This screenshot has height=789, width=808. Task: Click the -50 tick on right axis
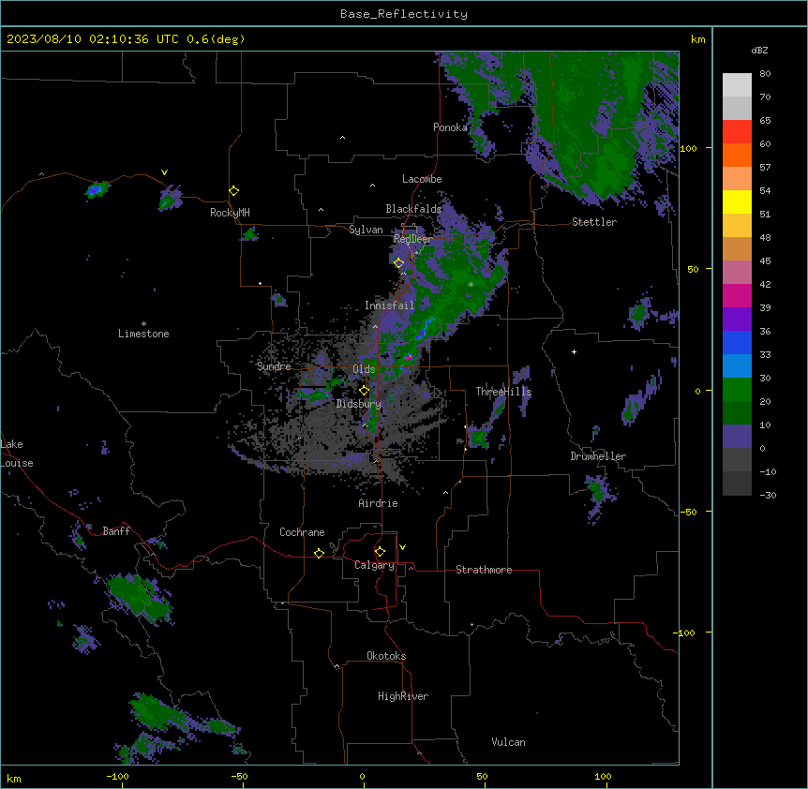point(688,512)
